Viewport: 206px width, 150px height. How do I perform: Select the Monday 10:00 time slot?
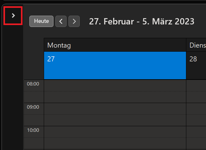(x=115, y=132)
